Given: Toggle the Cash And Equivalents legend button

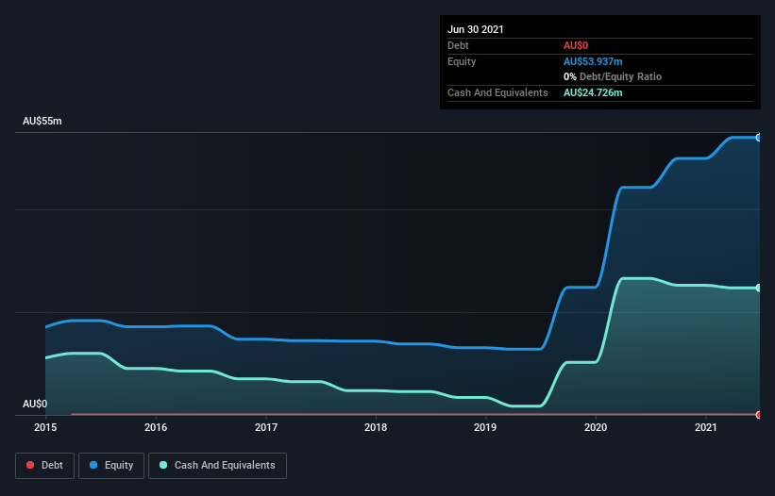Looking at the screenshot, I should (x=217, y=466).
